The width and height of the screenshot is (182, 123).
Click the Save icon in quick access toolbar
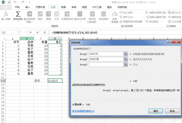[x=9, y=2]
